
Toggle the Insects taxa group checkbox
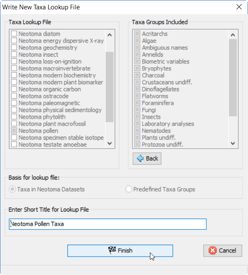(137, 117)
